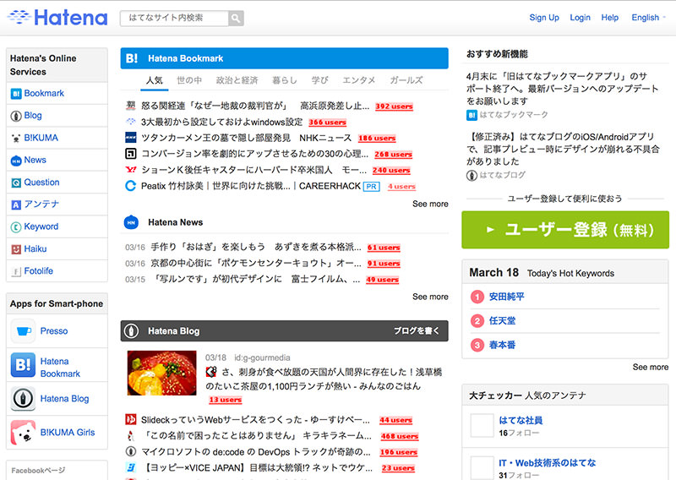Click the B!KUMA bear icon in sidebar
The height and width of the screenshot is (480, 676).
click(x=16, y=138)
